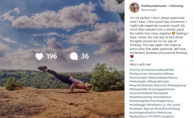The image size is (194, 118).
Task: Toggle the Following button
Action: tap(176, 6)
